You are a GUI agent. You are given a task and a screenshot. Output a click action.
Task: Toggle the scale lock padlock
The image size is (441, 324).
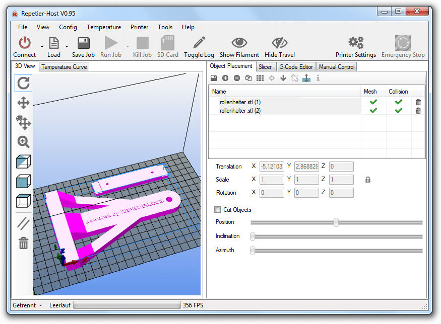point(368,180)
